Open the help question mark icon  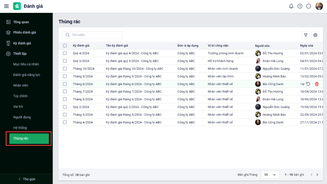click(300, 6)
